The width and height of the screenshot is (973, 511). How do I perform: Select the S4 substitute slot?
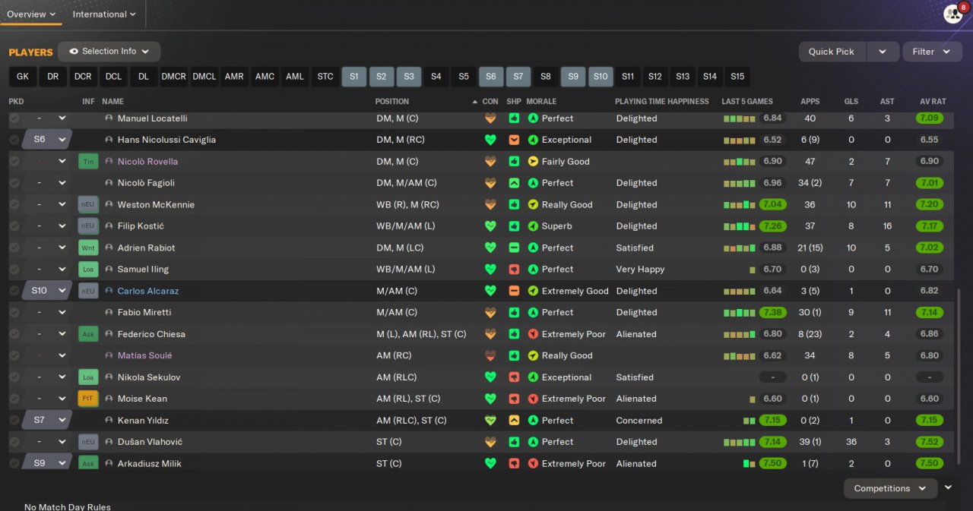pyautogui.click(x=436, y=77)
